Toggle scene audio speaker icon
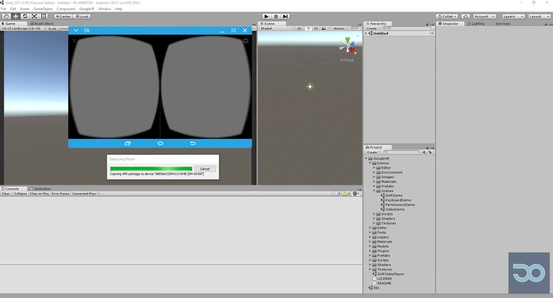Screen dimensions: 553x298 click(316, 29)
